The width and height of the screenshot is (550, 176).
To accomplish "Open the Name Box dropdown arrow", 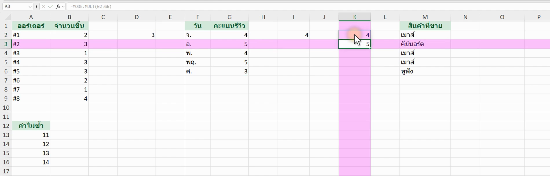I will 30,6.
